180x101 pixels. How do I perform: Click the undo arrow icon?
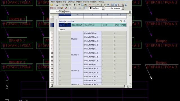pyautogui.click(x=90, y=5)
